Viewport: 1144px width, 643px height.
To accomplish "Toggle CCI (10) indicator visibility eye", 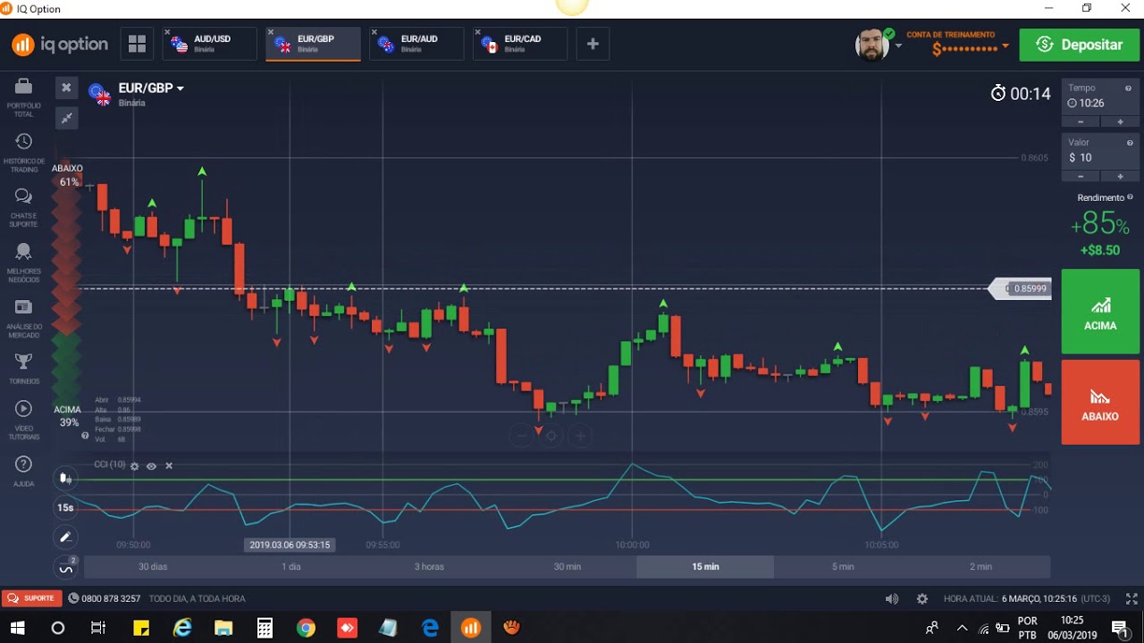I will point(151,466).
